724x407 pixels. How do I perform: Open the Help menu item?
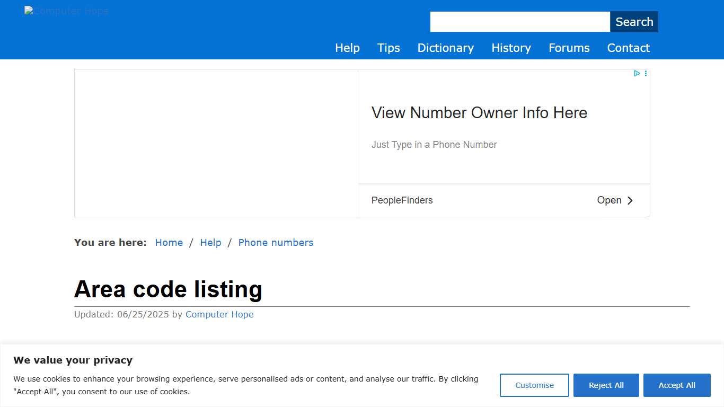coord(347,48)
